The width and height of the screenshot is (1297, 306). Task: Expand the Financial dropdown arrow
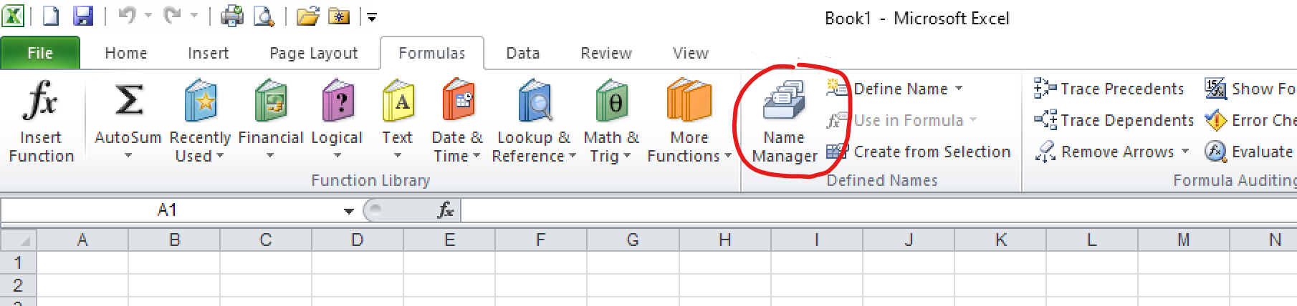click(270, 155)
